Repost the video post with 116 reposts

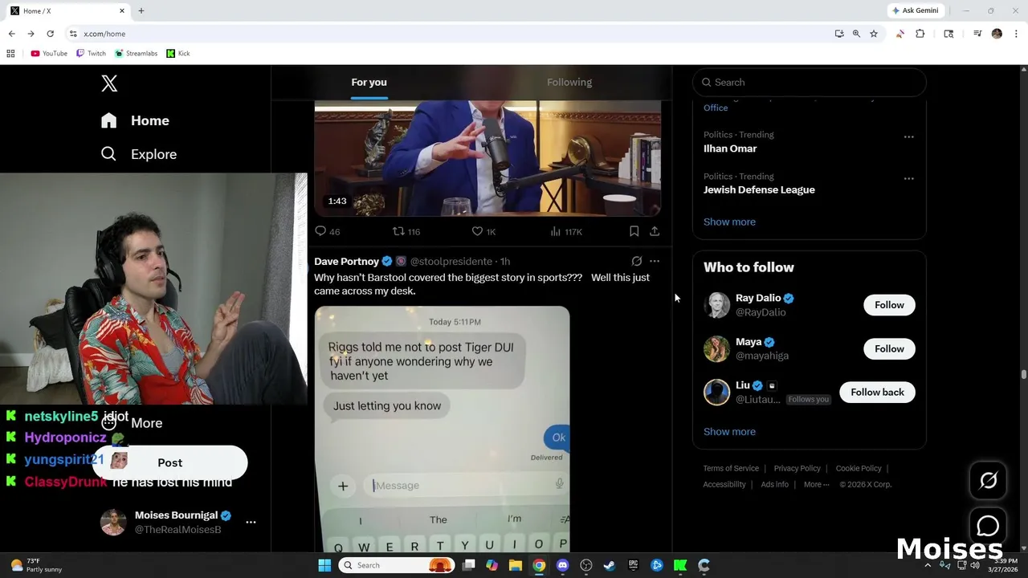[406, 231]
